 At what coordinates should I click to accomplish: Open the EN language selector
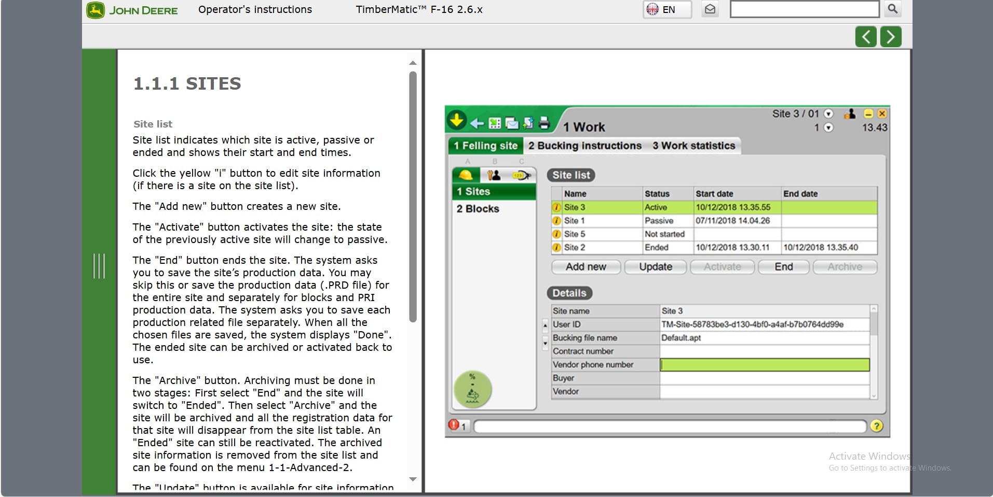(x=666, y=9)
